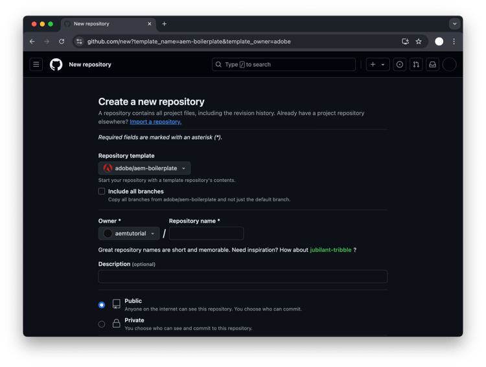Reload the page with refresh icon
486x367 pixels.
click(62, 41)
